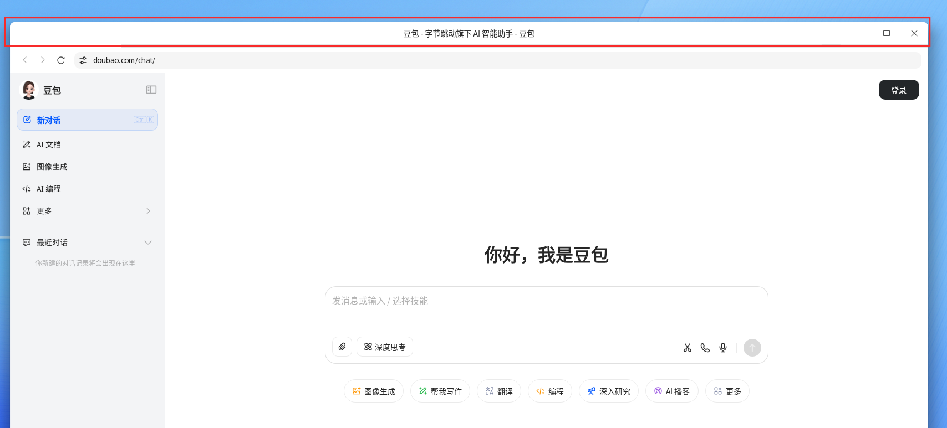Click the 登录 login button
Image resolution: width=947 pixels, height=428 pixels.
[x=899, y=90]
